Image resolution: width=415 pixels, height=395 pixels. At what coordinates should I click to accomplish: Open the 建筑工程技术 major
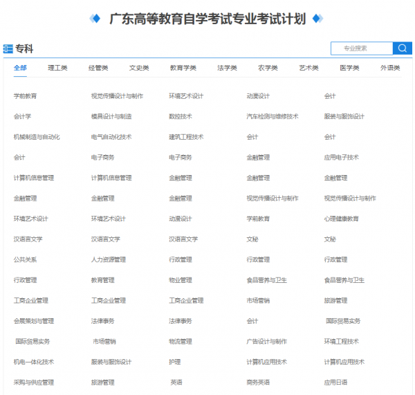[x=186, y=137]
